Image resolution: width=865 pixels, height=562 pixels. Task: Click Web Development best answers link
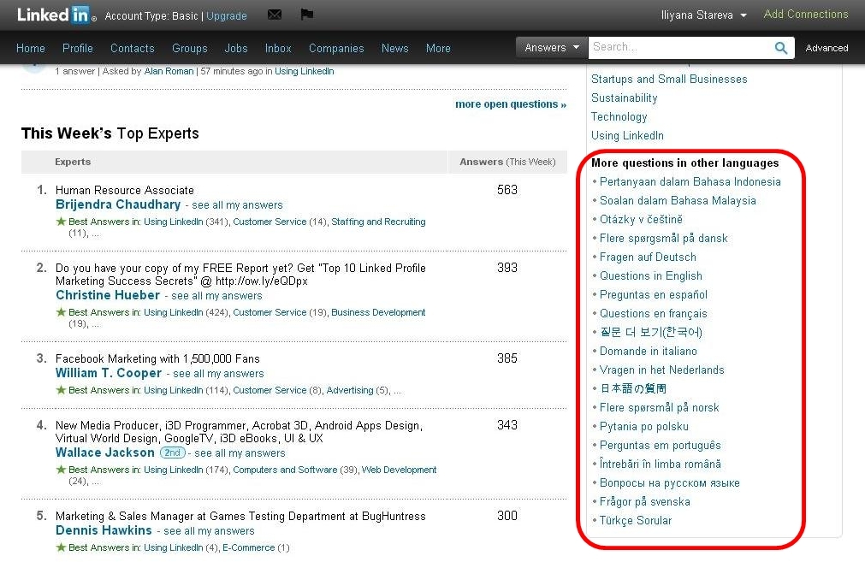pyautogui.click(x=399, y=470)
